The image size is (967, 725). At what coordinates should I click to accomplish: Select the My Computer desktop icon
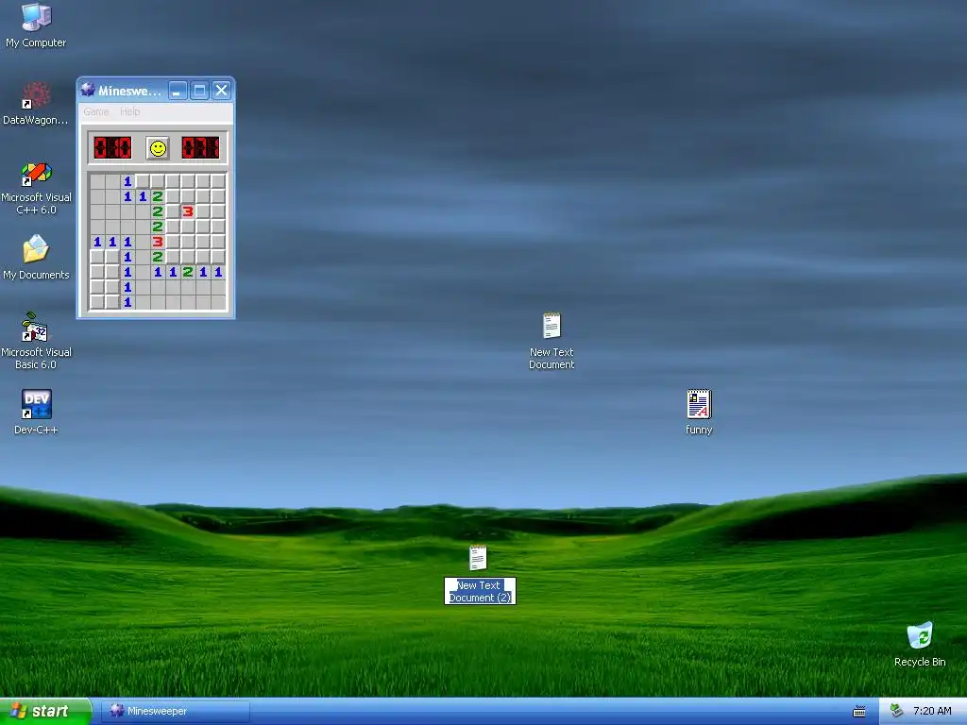[36, 25]
